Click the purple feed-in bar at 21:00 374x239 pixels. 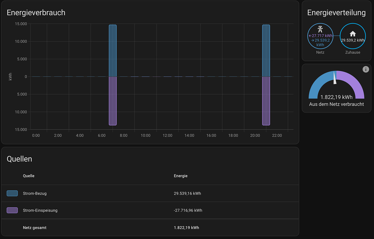point(266,101)
